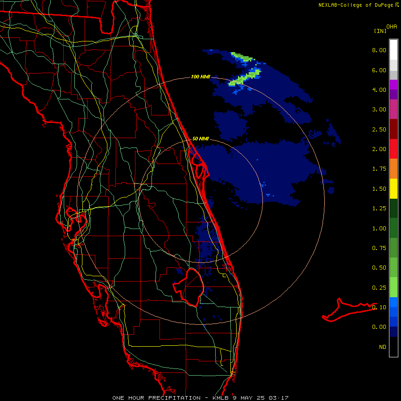Select the 1.75 legend value
This screenshot has width=401, height=401.
pos(379,169)
